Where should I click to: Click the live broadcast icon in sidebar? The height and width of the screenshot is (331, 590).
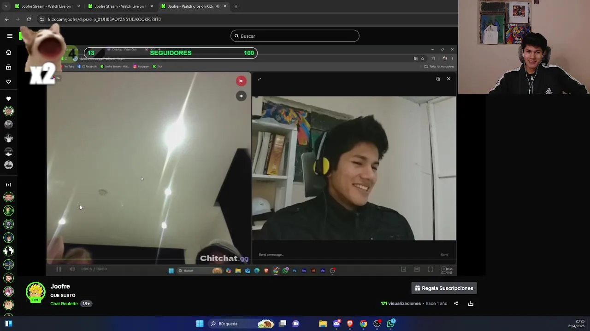click(x=8, y=185)
